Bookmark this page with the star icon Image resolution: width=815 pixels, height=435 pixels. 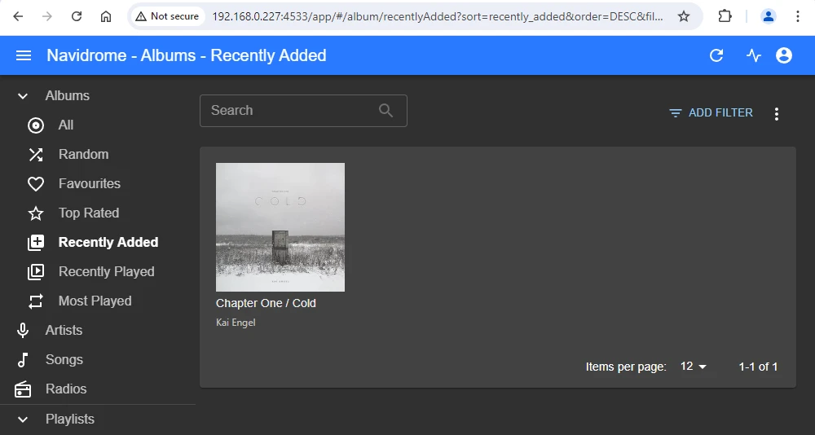(x=684, y=16)
